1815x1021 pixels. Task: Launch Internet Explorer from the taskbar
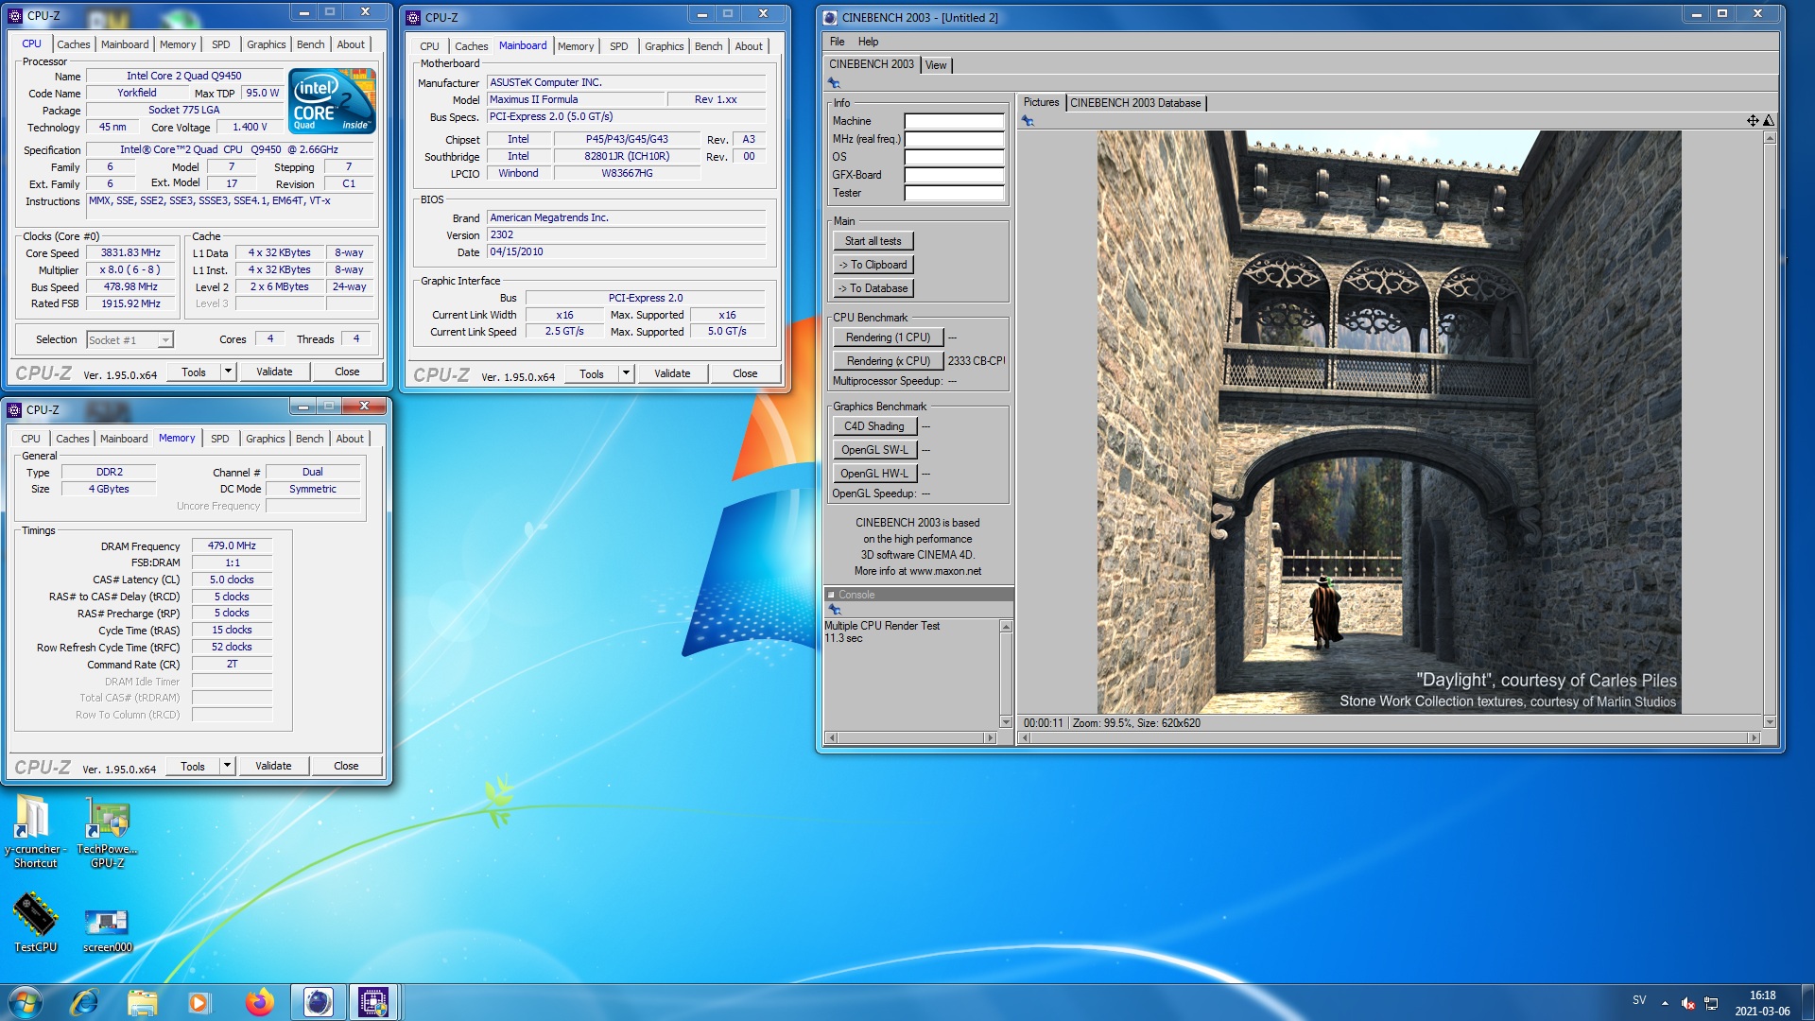pos(84,1002)
